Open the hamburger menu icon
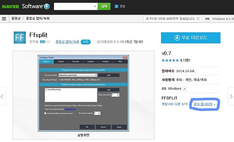The image size is (234, 142). tap(4, 19)
